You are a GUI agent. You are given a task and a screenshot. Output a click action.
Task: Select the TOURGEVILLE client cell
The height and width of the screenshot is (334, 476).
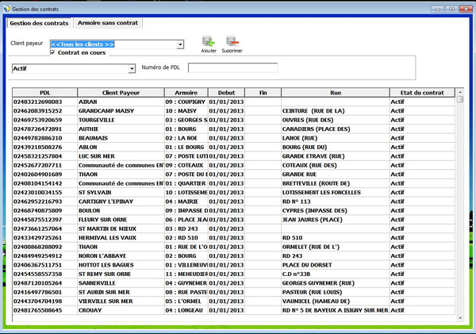pyautogui.click(x=121, y=120)
